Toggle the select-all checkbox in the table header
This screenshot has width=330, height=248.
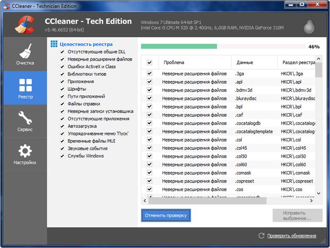tap(150, 63)
